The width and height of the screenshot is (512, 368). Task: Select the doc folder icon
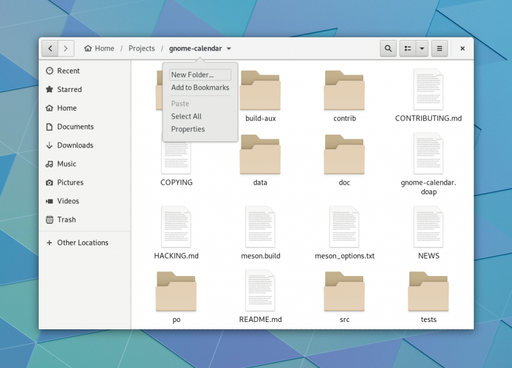[344, 154]
